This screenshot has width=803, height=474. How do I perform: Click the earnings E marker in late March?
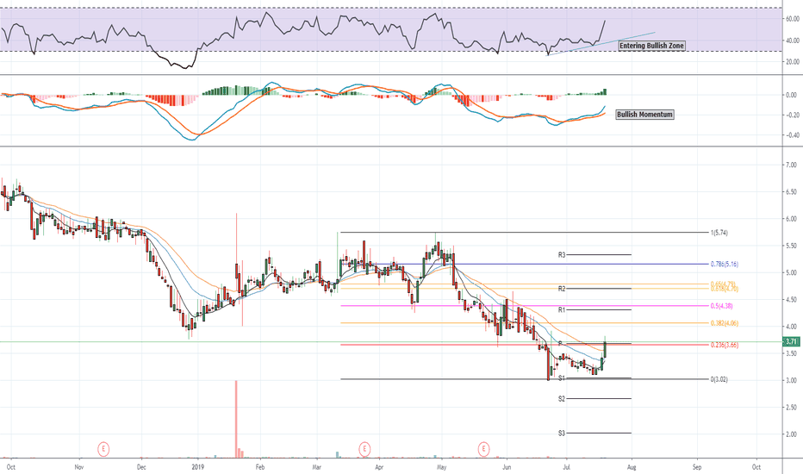364,449
